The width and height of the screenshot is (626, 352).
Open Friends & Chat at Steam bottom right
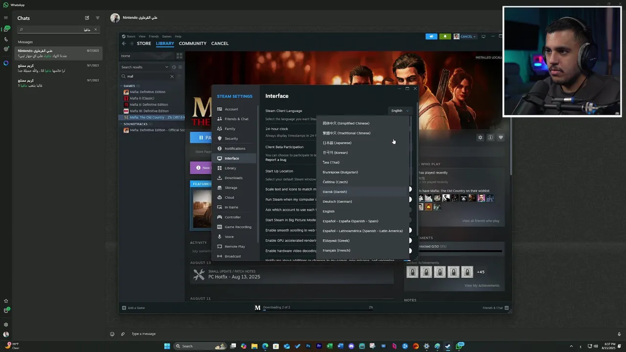495,308
